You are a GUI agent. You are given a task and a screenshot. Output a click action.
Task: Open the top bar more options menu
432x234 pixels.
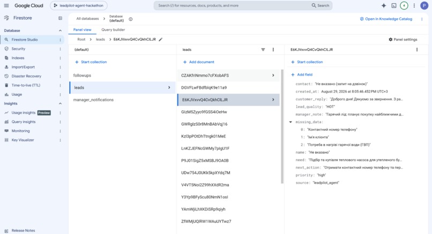click(414, 5)
